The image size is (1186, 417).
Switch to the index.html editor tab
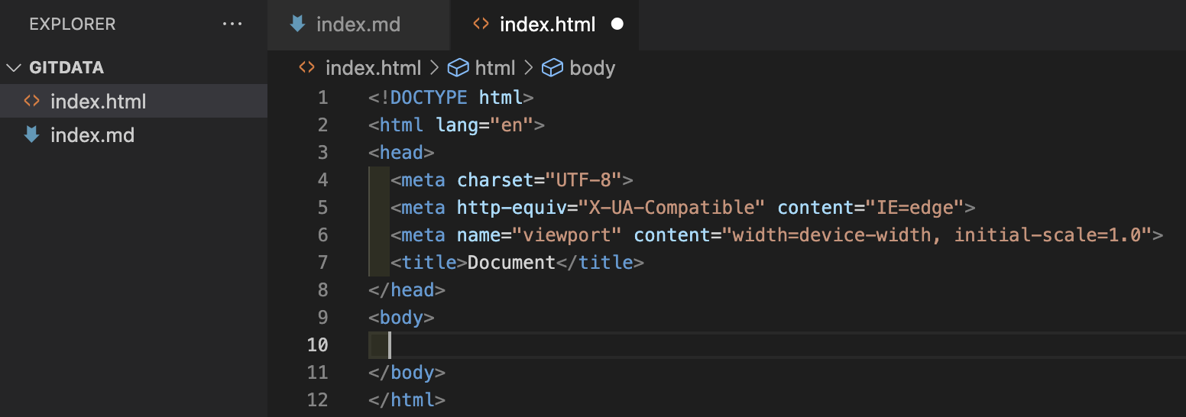pyautogui.click(x=546, y=24)
